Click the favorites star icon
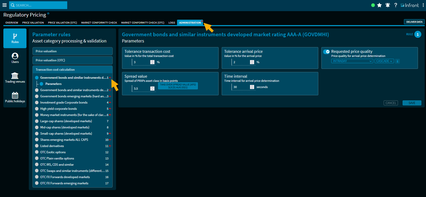 pyautogui.click(x=379, y=5)
